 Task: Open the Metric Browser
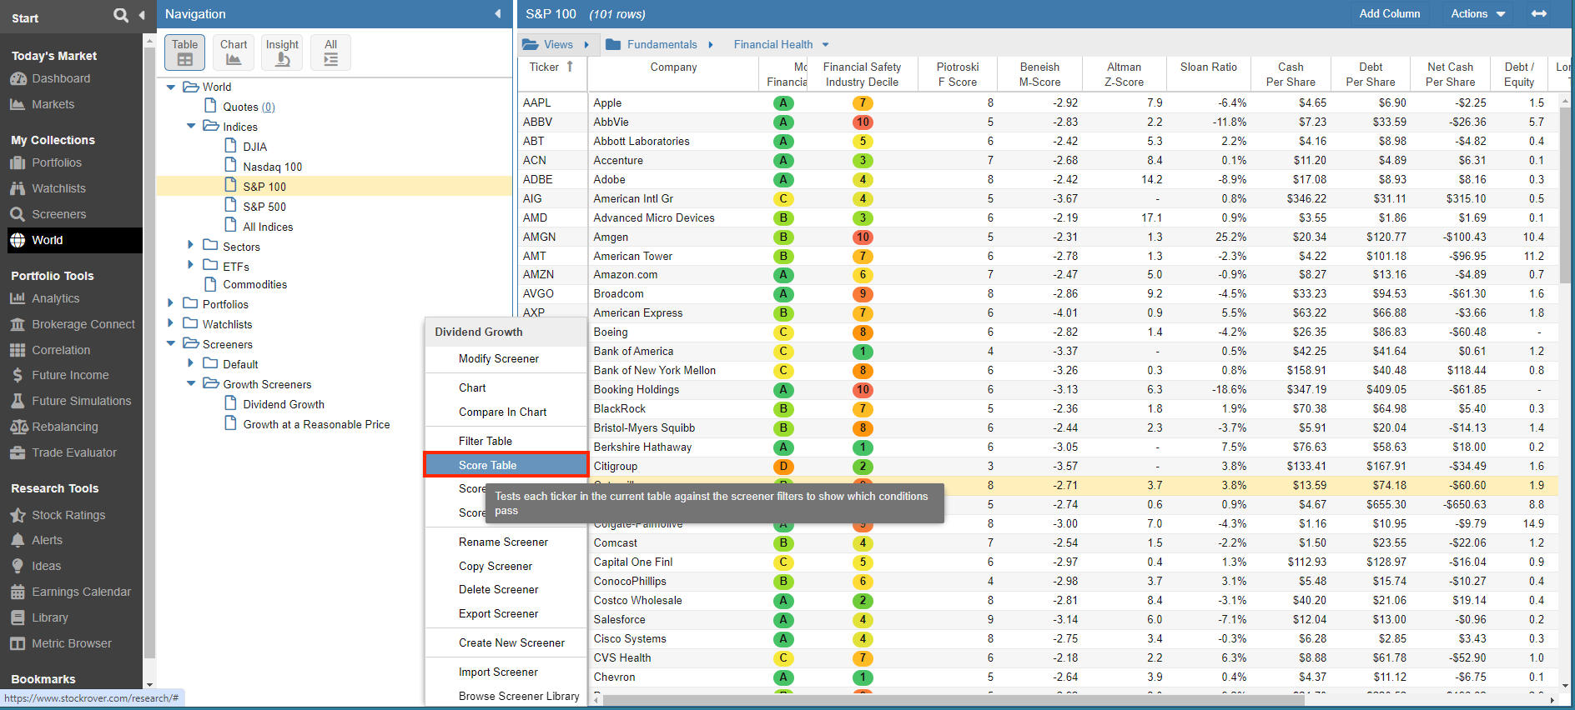[x=71, y=643]
